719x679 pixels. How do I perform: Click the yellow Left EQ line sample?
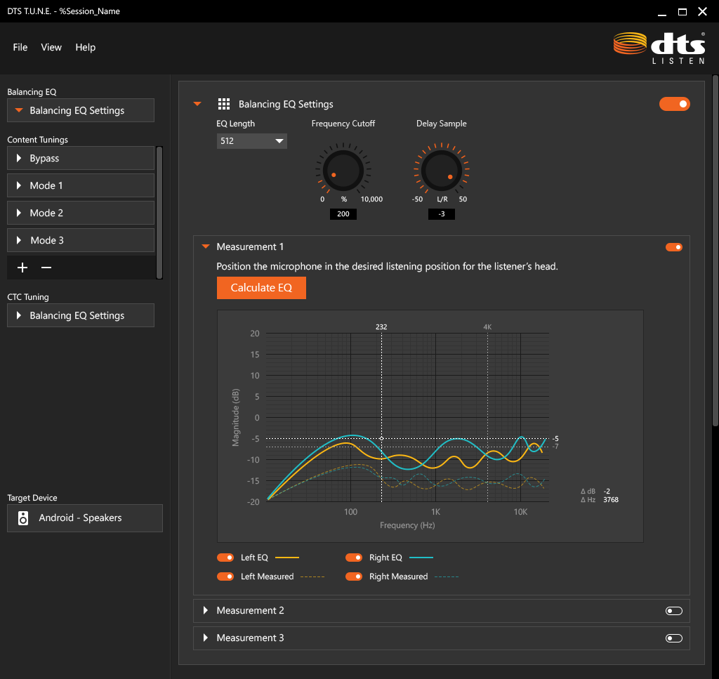click(x=287, y=558)
